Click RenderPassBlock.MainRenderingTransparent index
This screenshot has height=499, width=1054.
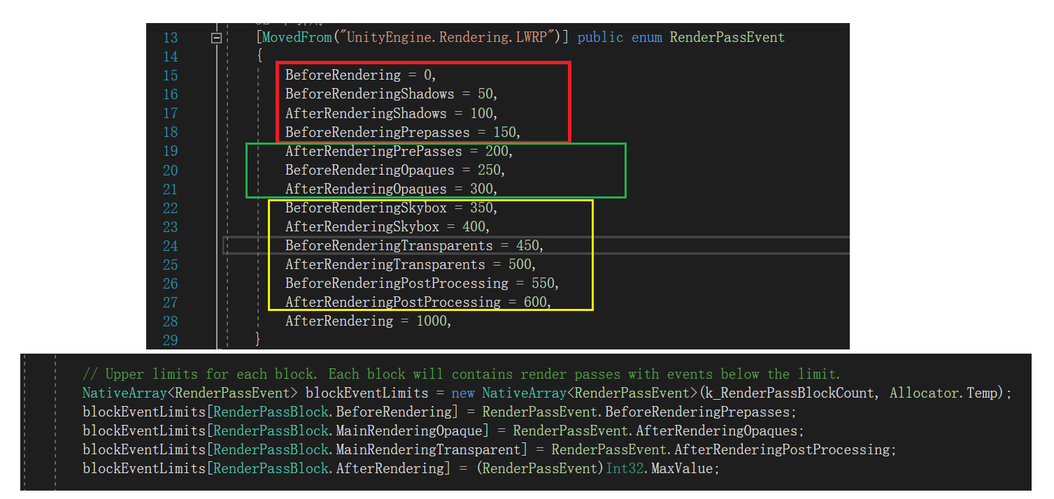coord(367,449)
